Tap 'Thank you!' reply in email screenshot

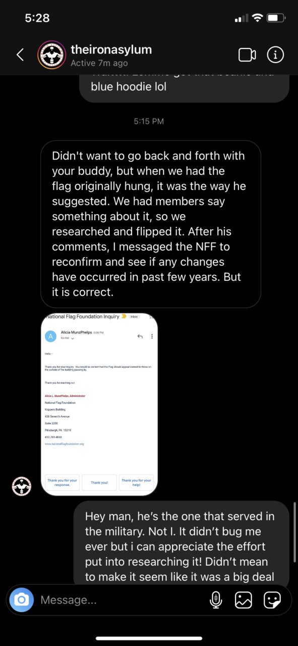(x=99, y=482)
